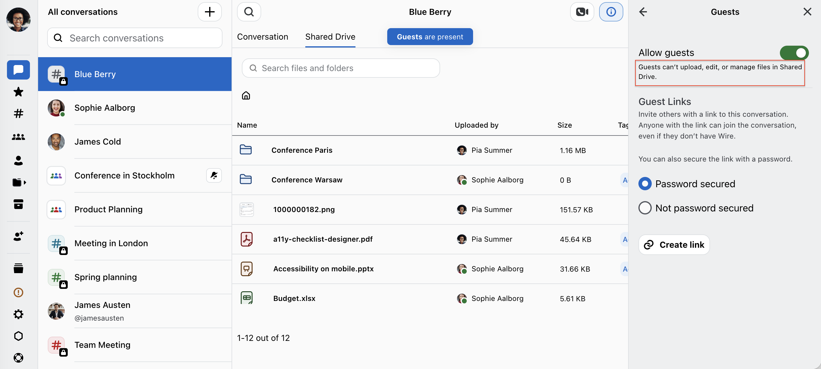Image resolution: width=821 pixels, height=369 pixels.
Task: Click connect add-person icon in sidebar
Action: tap(18, 236)
